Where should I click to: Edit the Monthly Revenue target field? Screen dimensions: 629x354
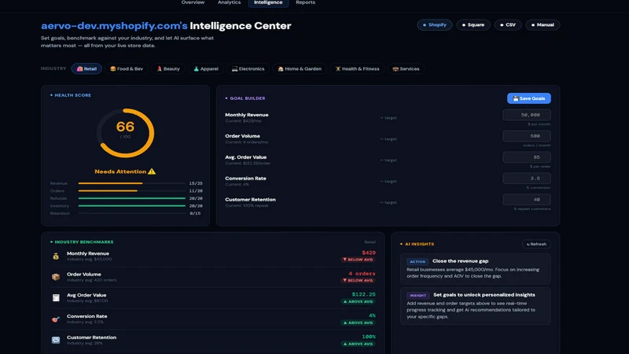point(526,115)
